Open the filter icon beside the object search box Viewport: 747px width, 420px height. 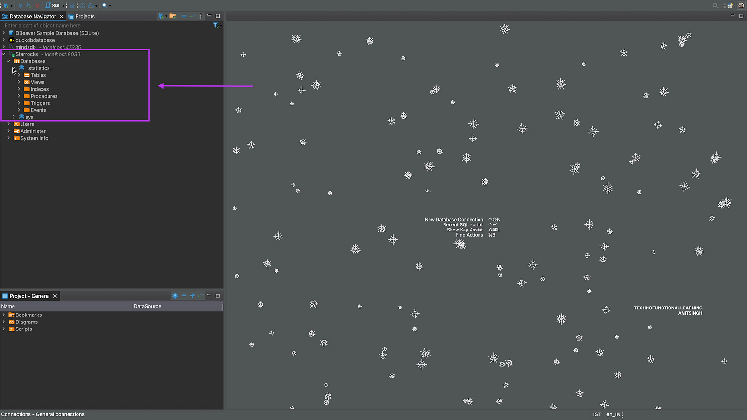click(216, 25)
